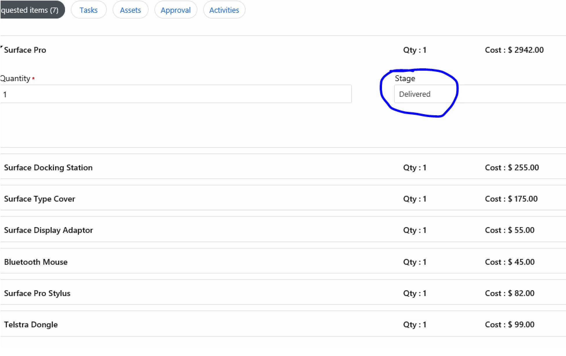566x356 pixels.
Task: Click the Stage field label
Action: 405,78
